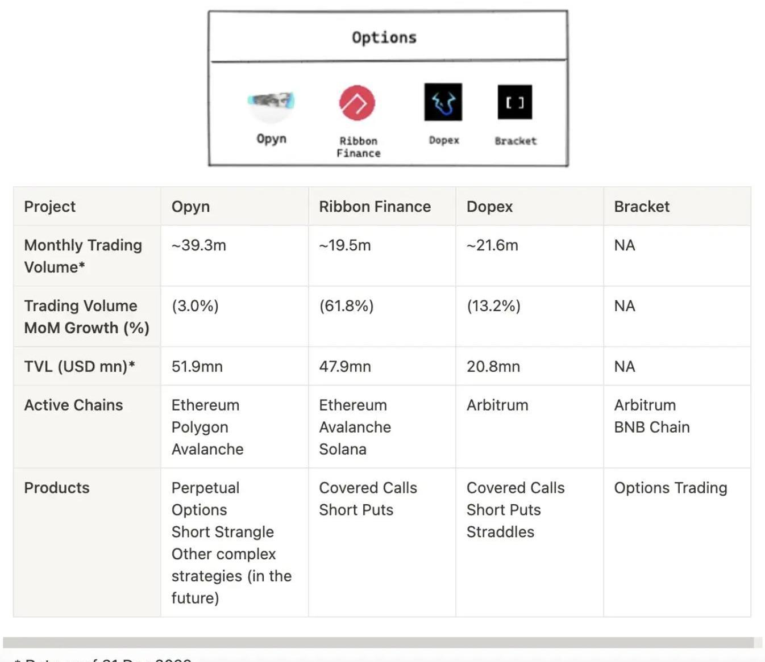Click the red Ribbon Finance logo
Screen dimensions: 765x662
pyautogui.click(x=357, y=103)
